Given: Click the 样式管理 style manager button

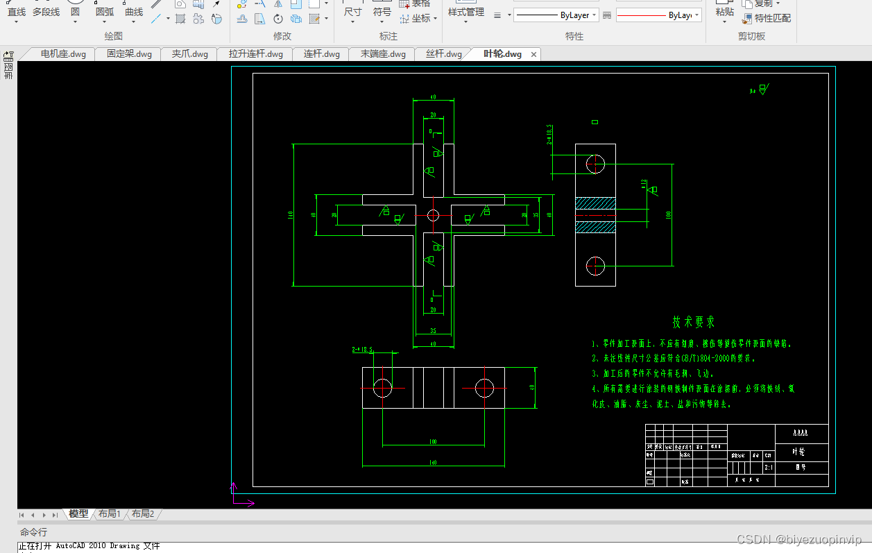Looking at the screenshot, I should [465, 12].
